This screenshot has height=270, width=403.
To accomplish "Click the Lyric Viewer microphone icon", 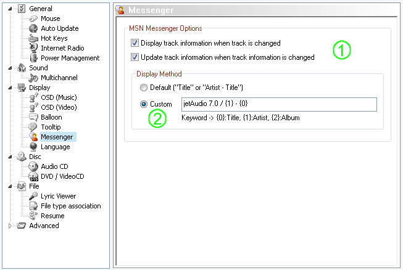I will (33, 196).
